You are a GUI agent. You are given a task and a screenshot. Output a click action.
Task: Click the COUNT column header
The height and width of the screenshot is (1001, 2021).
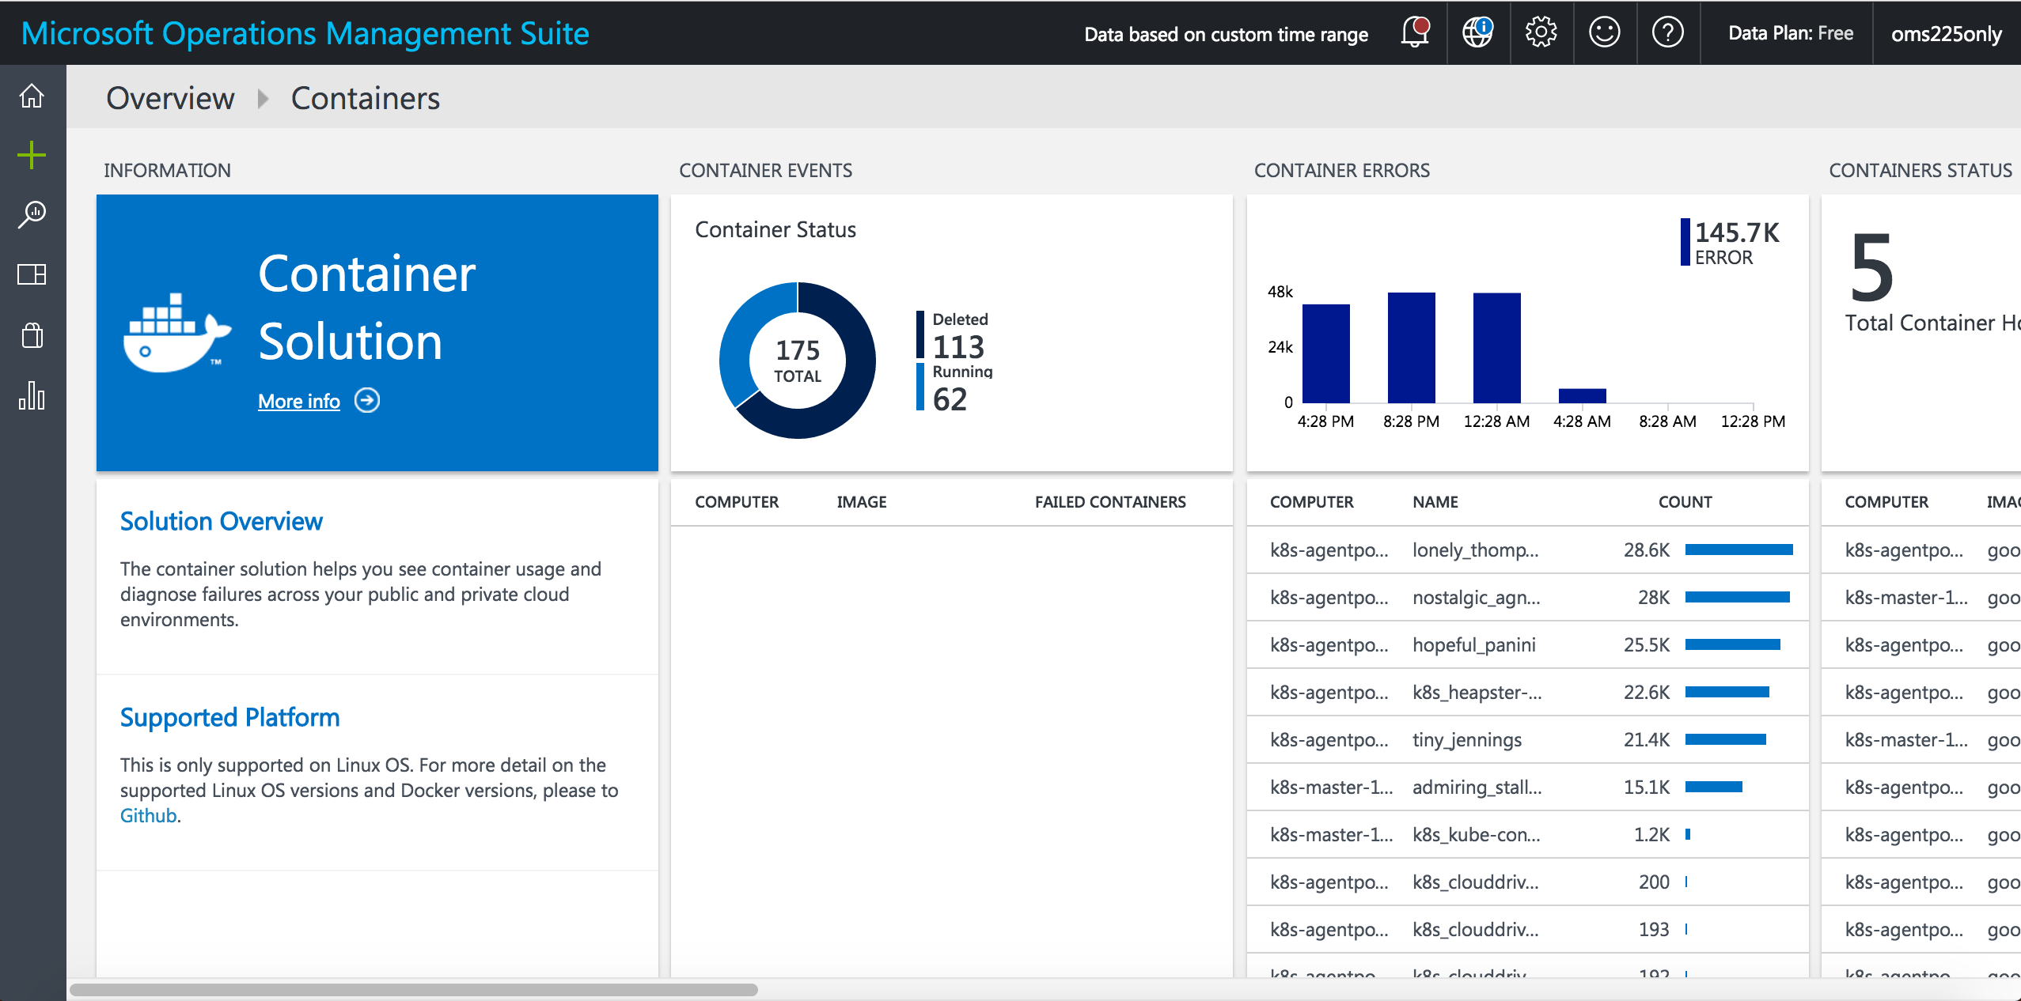coord(1685,502)
